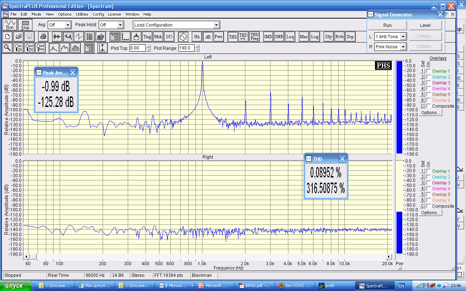Screen dimensions: 466x291
Task: Click the THD+N measurement icon
Action: [243, 37]
